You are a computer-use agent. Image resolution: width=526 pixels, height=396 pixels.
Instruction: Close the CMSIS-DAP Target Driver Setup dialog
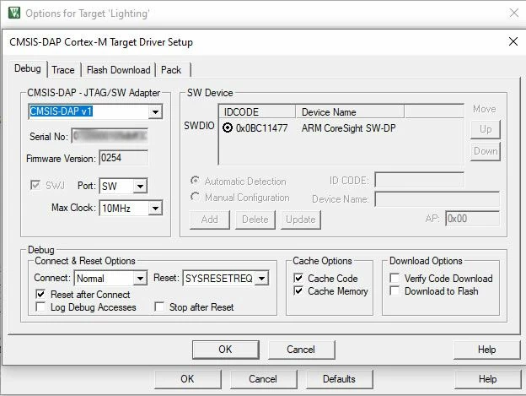pyautogui.click(x=513, y=41)
